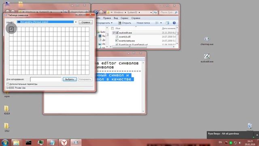Expand the chevron after System32 breadcrumb
This screenshot has height=146, width=259.
(x=139, y=13)
